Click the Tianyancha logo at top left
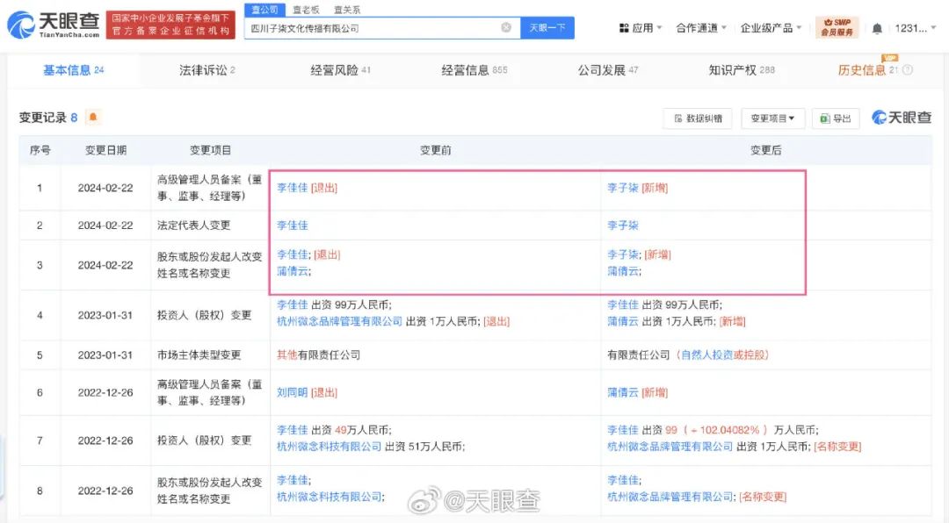The height and width of the screenshot is (523, 949). point(54,25)
